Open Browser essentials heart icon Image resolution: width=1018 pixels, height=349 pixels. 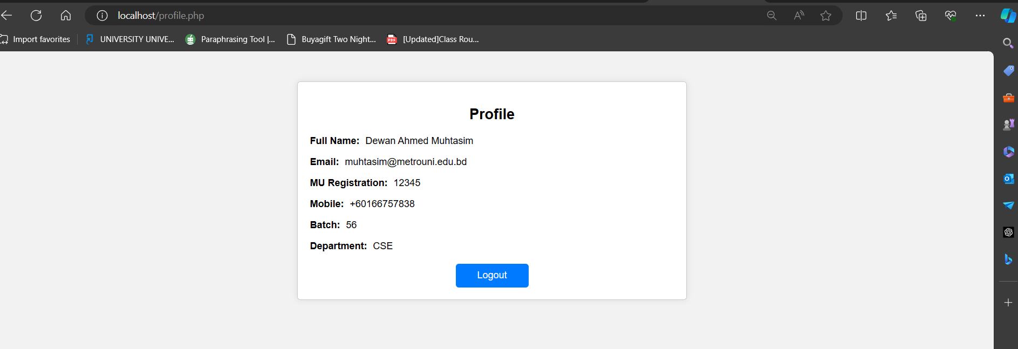point(951,16)
